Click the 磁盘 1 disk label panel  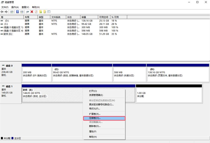[x=11, y=93]
